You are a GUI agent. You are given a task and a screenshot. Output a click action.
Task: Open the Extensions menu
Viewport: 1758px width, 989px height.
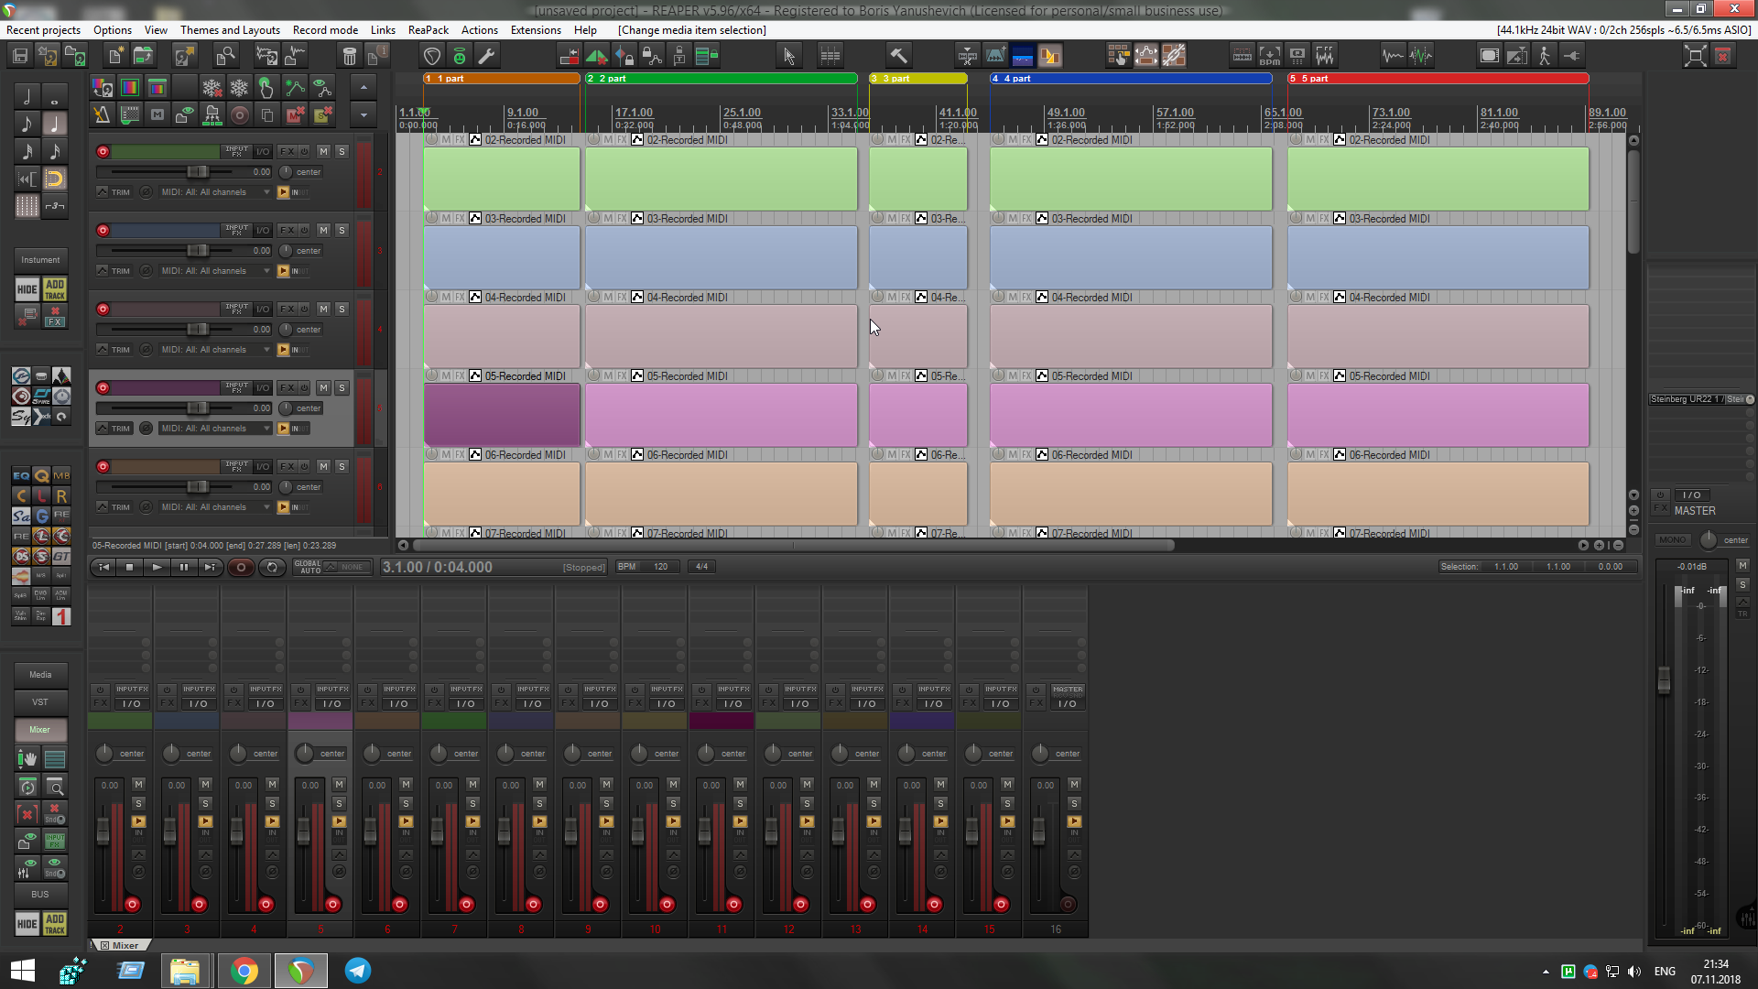pyautogui.click(x=536, y=30)
